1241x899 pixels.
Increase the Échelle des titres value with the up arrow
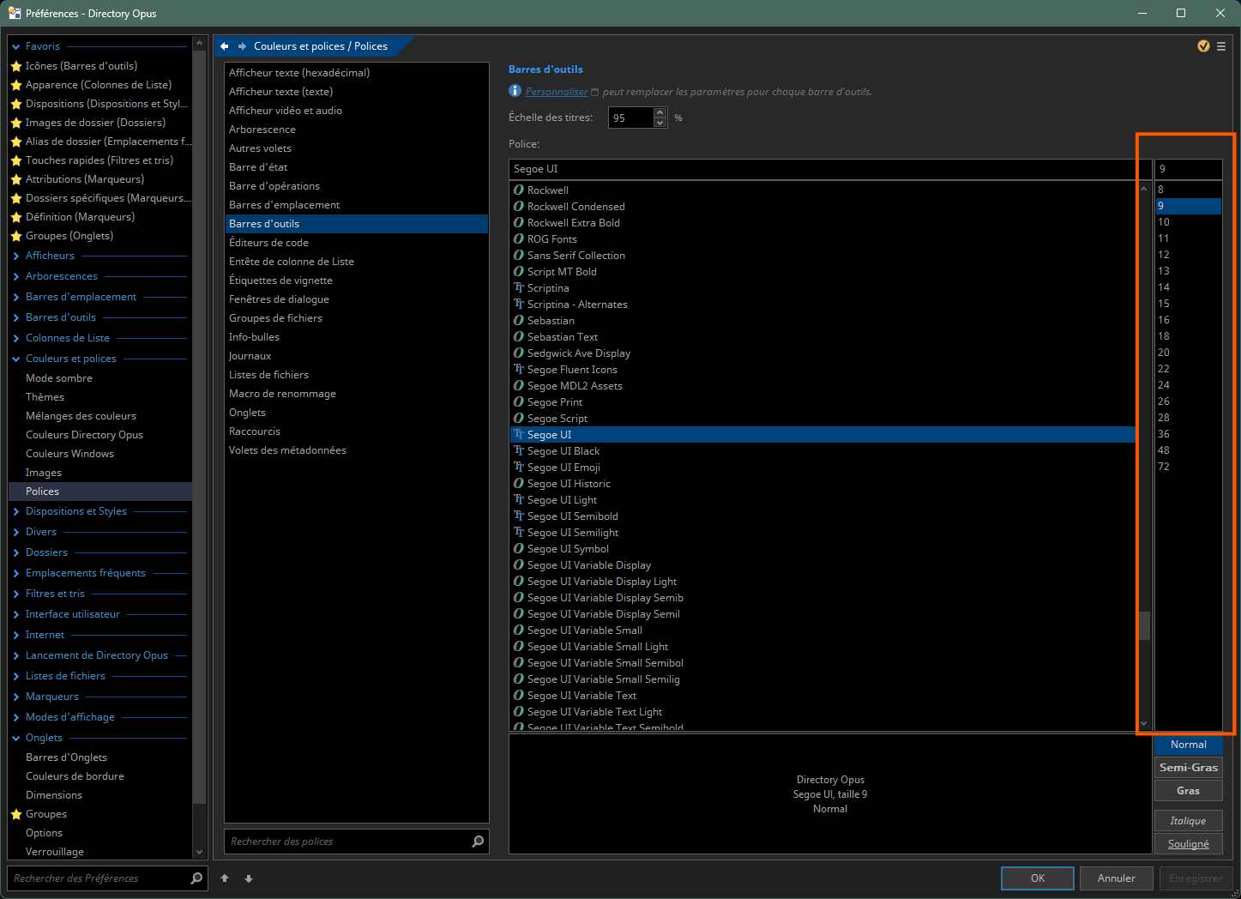(660, 112)
